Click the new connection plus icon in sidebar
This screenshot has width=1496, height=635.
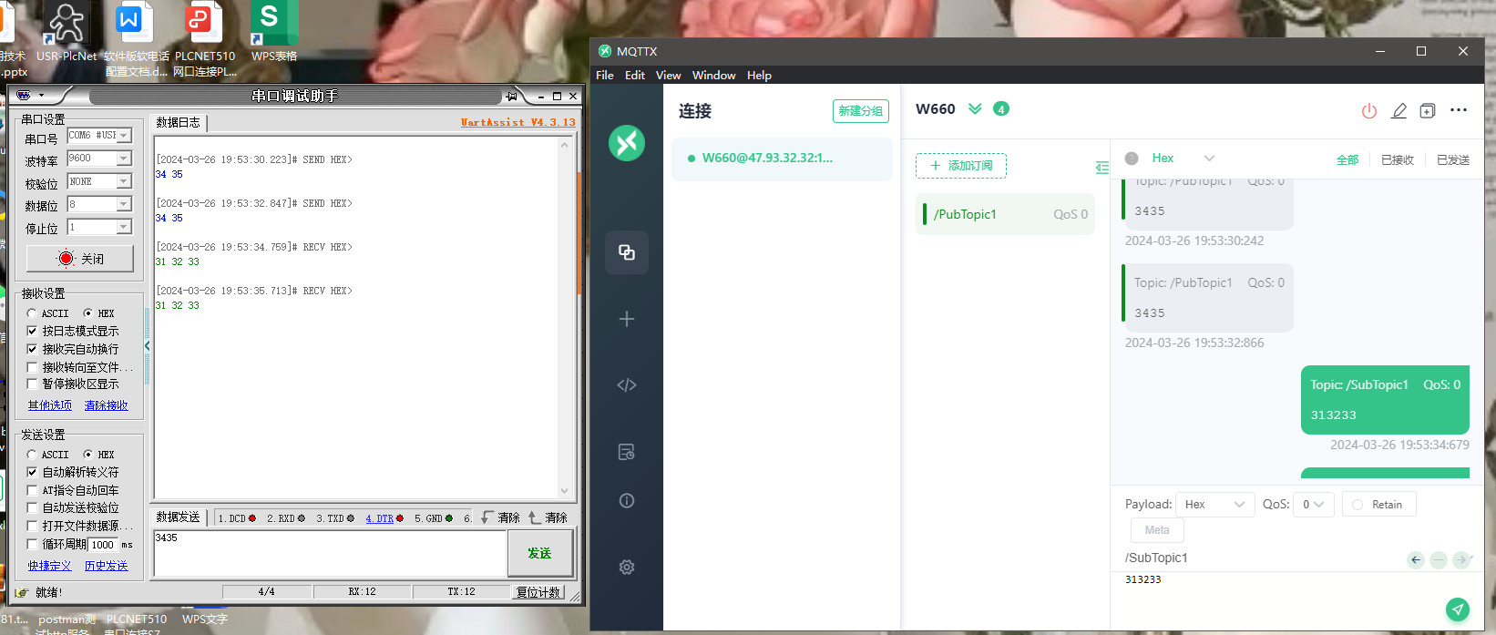coord(627,319)
